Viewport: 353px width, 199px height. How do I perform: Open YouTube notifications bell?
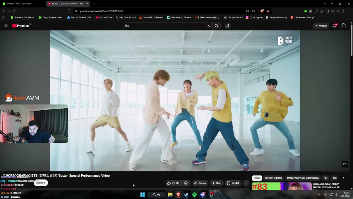pos(334,26)
